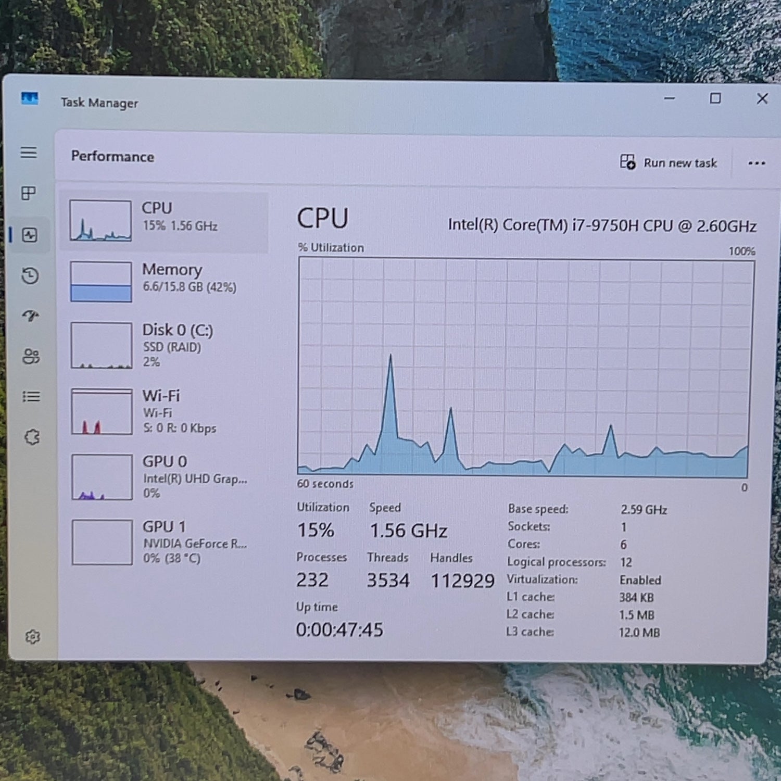The width and height of the screenshot is (781, 781).
Task: Click the processor name i7-9750H text
Action: pyautogui.click(x=602, y=225)
